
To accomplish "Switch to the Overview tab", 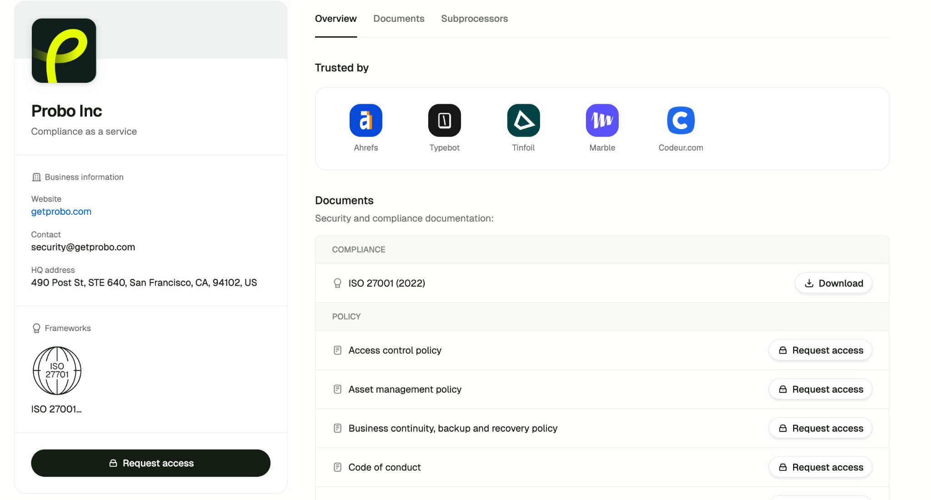I will click(x=336, y=19).
